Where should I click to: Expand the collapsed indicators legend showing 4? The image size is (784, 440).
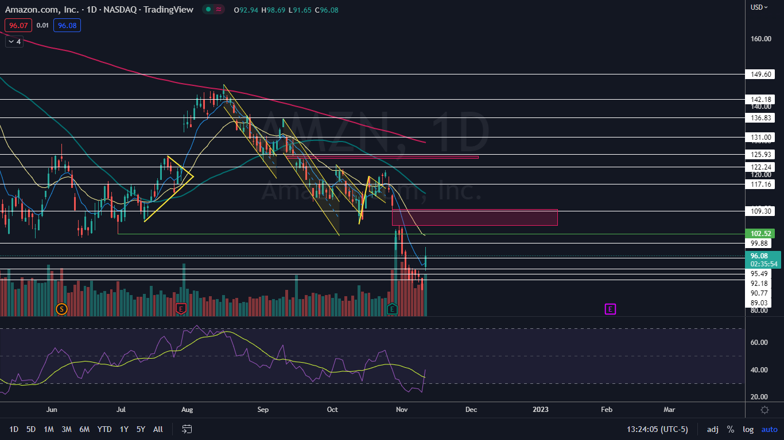(14, 41)
